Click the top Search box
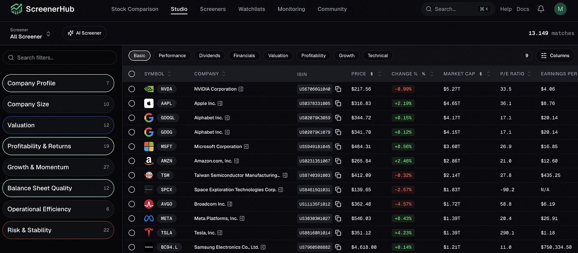 pyautogui.click(x=458, y=9)
